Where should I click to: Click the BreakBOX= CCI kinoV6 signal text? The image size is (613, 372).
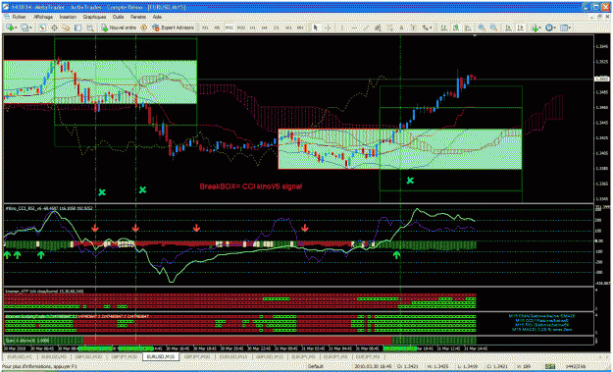click(251, 186)
